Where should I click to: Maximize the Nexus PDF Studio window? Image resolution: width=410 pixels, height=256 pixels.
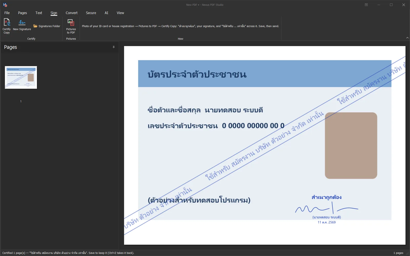391,5
